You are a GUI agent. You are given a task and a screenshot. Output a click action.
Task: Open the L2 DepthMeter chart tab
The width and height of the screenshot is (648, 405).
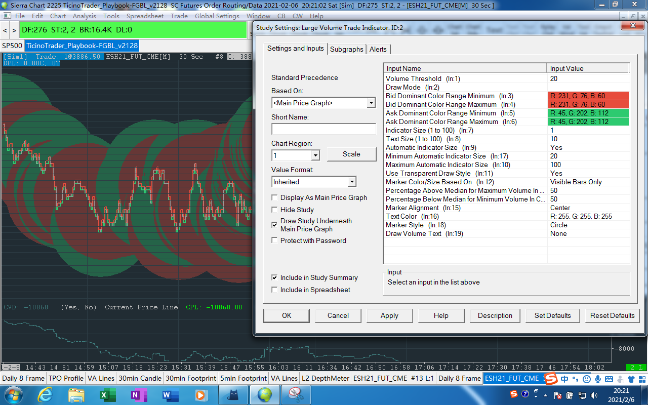click(326, 378)
